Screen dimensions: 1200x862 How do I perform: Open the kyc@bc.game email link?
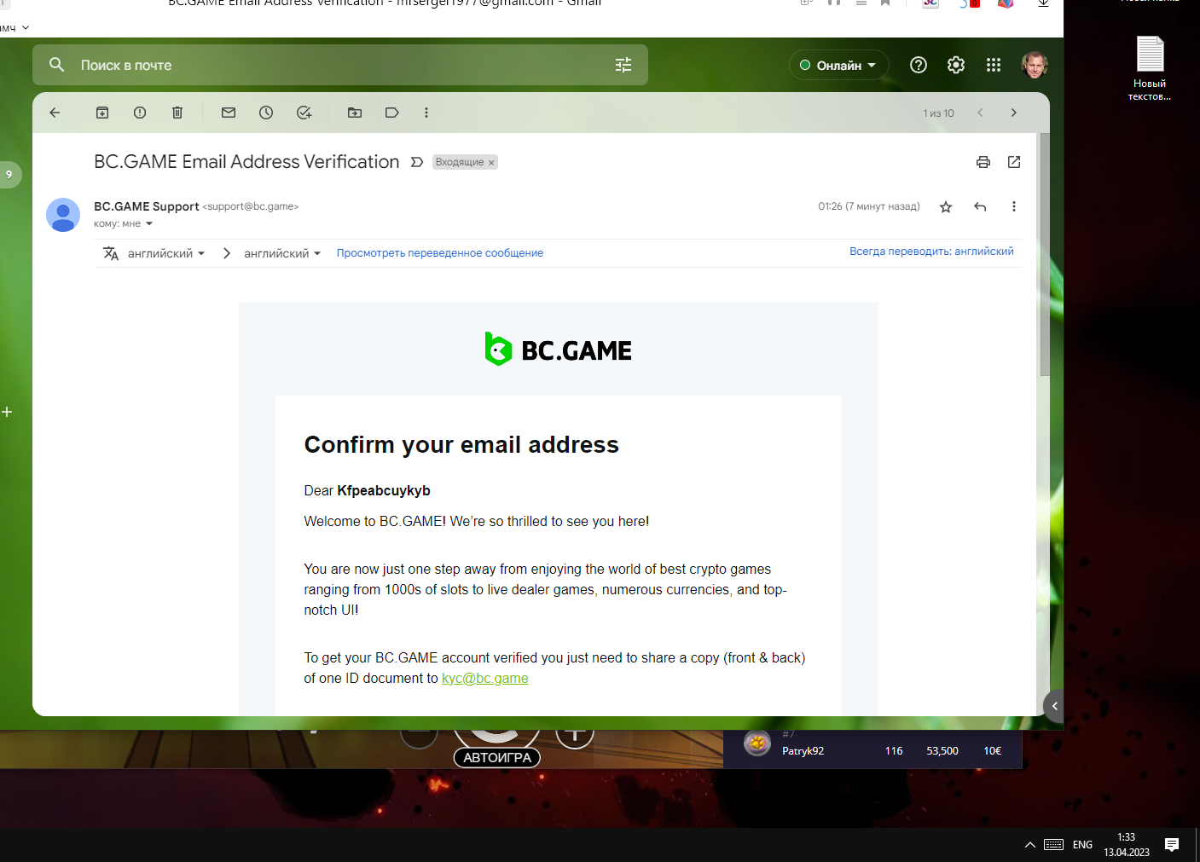484,679
